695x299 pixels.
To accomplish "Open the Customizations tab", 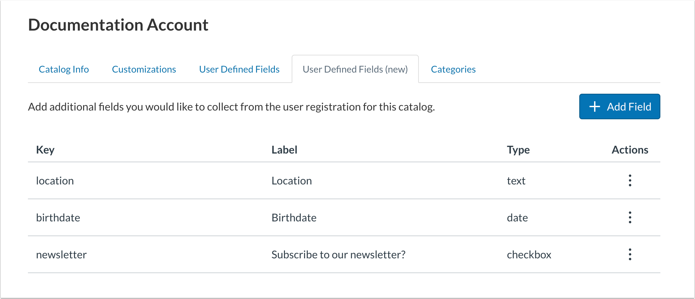I will click(144, 69).
